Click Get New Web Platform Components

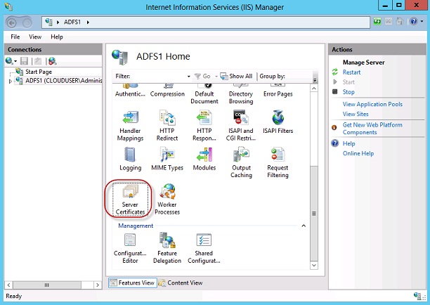(x=372, y=129)
